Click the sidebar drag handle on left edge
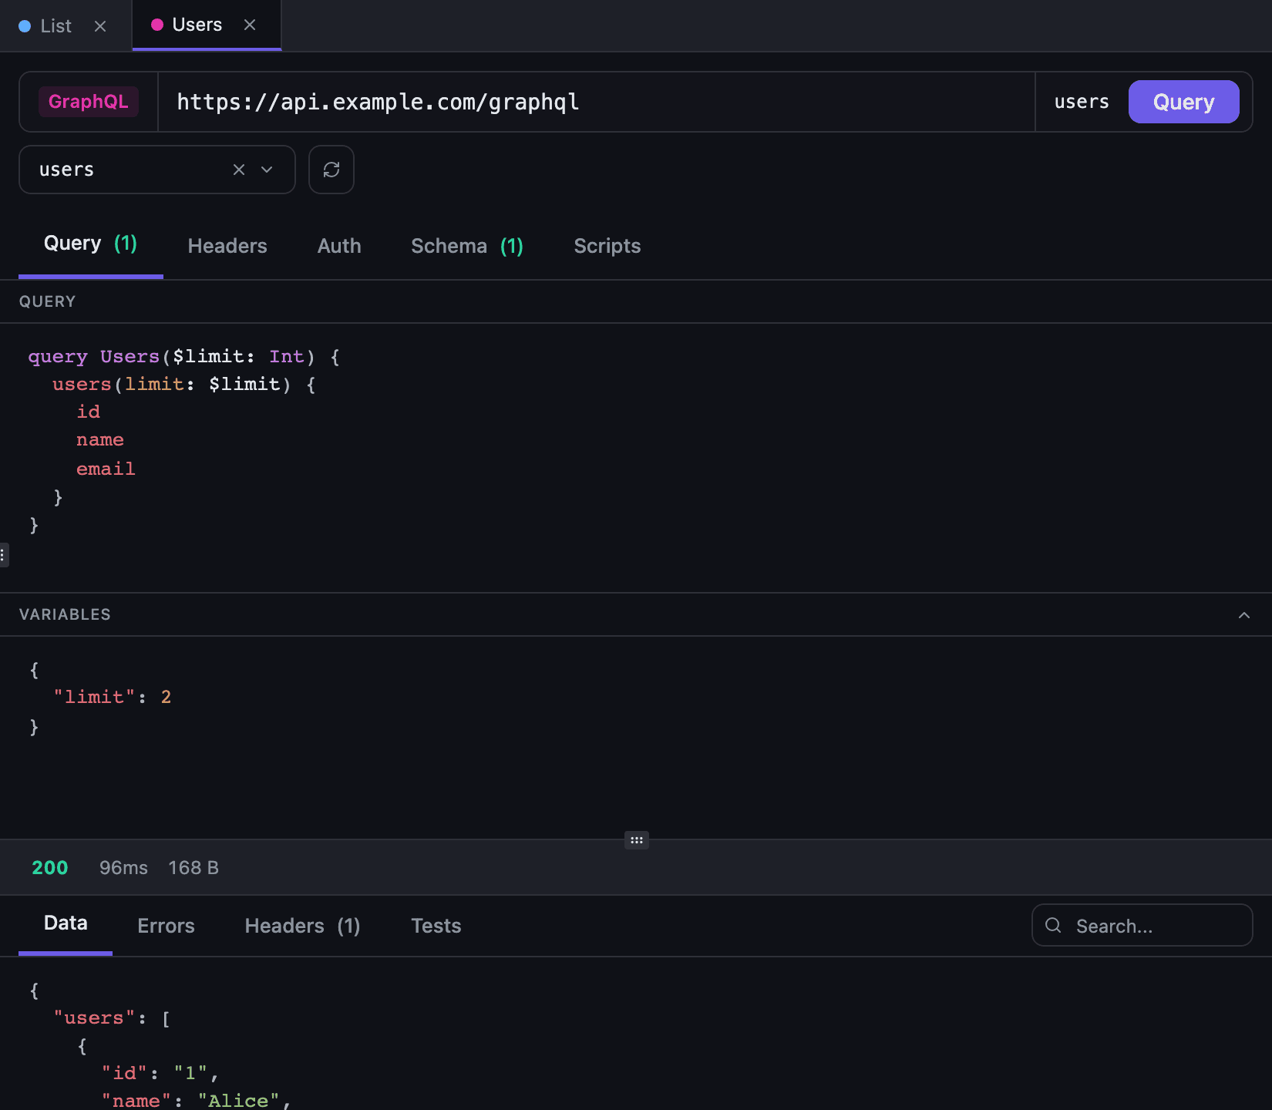 tap(4, 555)
